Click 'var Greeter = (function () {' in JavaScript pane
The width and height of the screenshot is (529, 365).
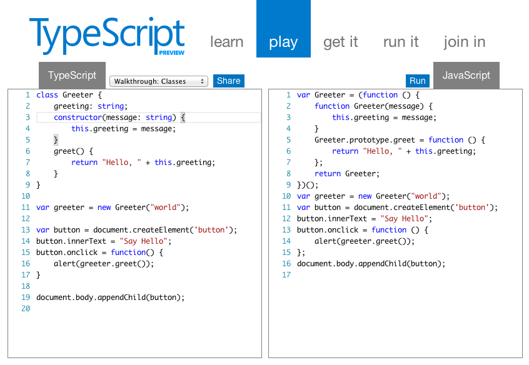click(358, 95)
